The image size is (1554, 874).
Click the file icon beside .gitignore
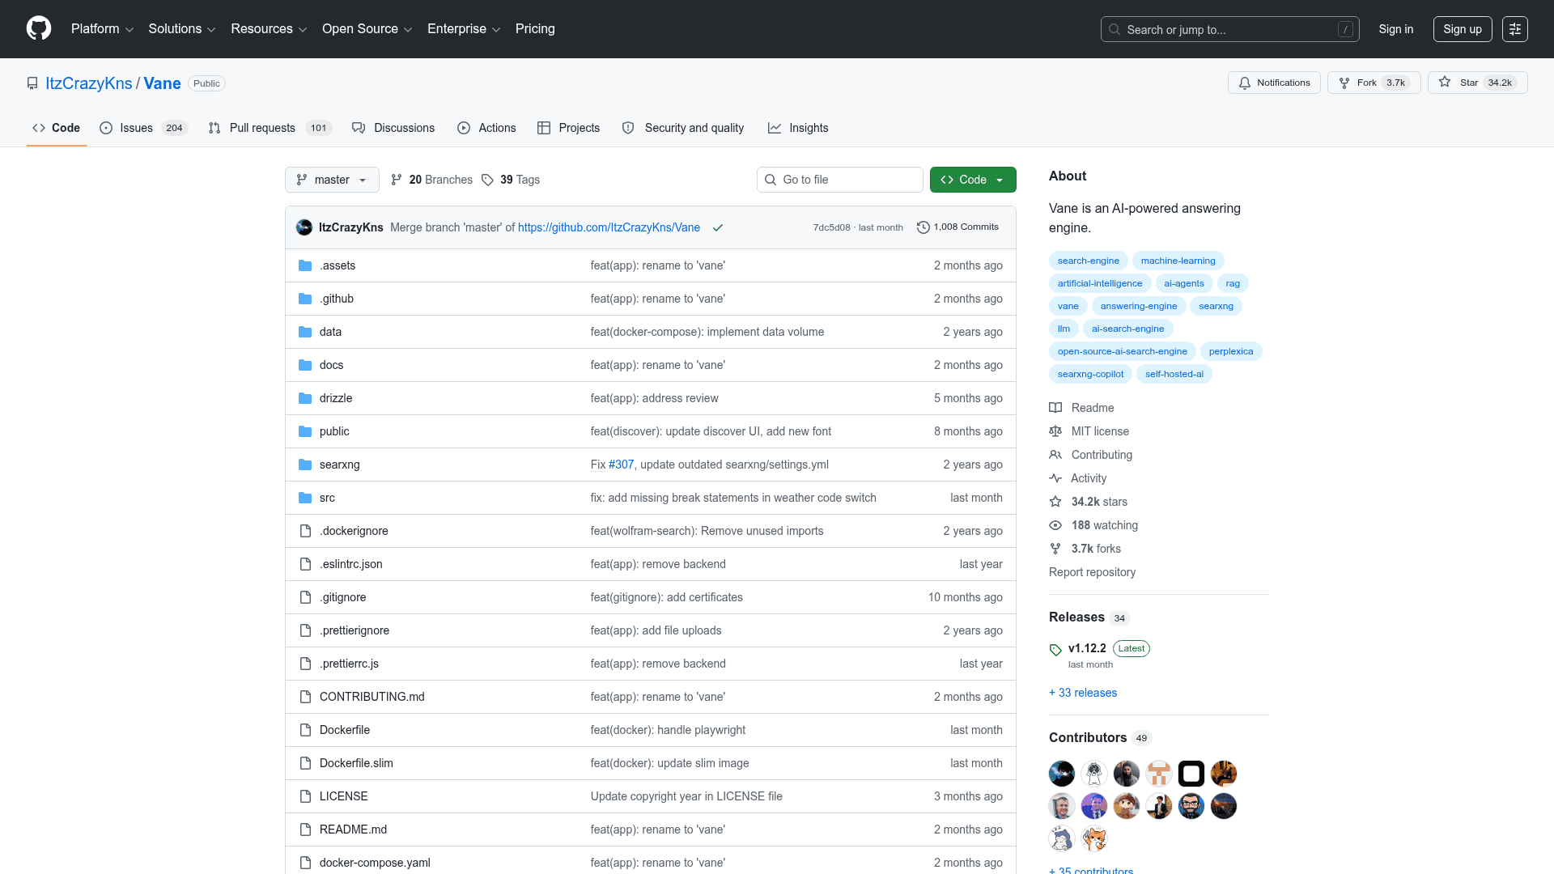(305, 597)
